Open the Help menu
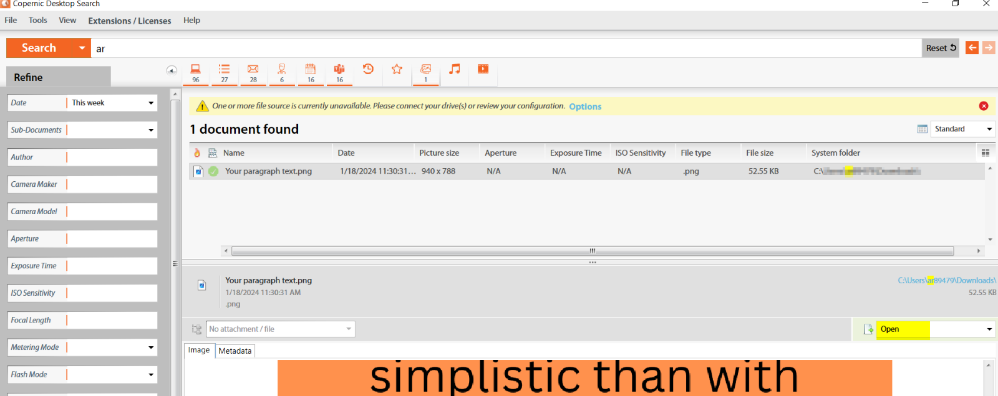 (191, 20)
